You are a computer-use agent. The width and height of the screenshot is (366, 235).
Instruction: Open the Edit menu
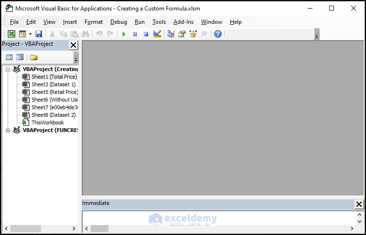(31, 22)
